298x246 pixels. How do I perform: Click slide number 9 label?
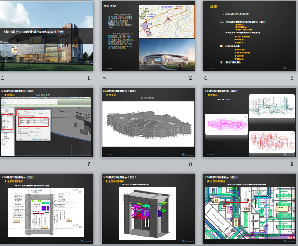292,164
